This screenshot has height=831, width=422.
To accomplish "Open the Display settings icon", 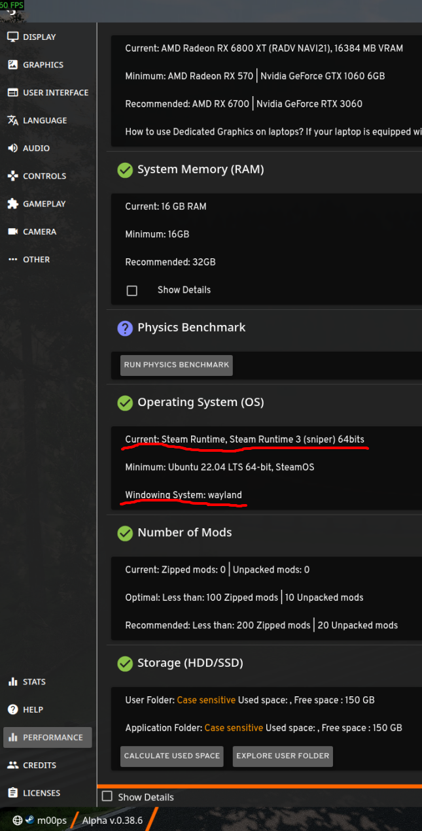I will (x=12, y=37).
